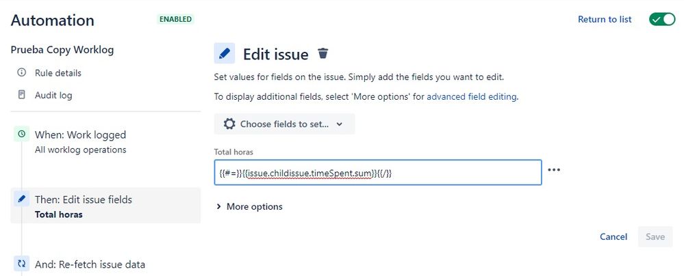Image resolution: width=684 pixels, height=276 pixels.
Task: Open advanced field editing link
Action: [x=472, y=96]
